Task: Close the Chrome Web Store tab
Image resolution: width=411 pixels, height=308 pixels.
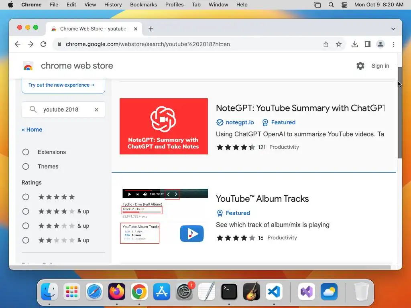Action: pyautogui.click(x=136, y=29)
